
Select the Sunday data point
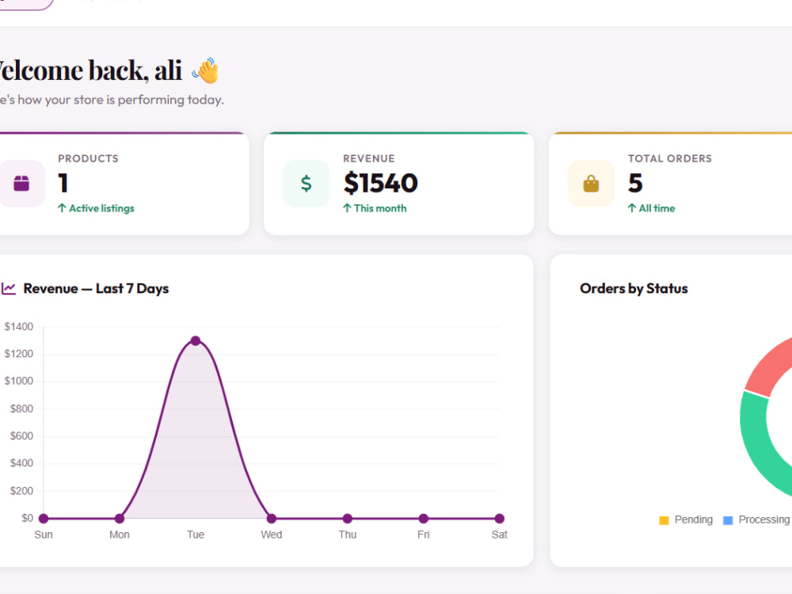coord(44,518)
